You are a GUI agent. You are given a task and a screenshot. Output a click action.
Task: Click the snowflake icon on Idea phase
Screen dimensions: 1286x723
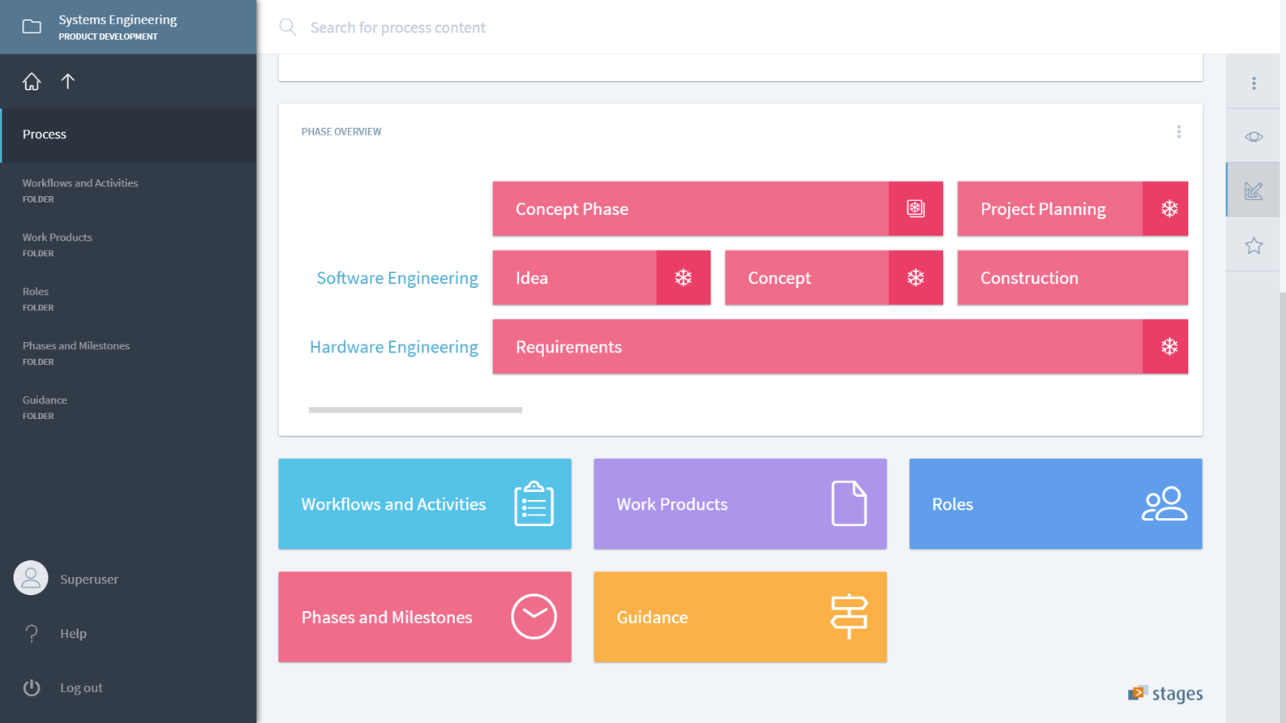(683, 278)
